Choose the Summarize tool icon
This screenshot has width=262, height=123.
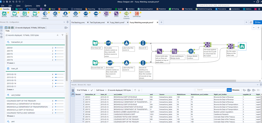(136, 13)
